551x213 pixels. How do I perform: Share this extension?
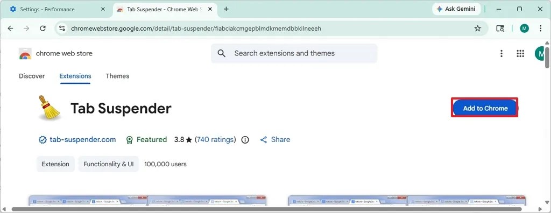click(275, 139)
